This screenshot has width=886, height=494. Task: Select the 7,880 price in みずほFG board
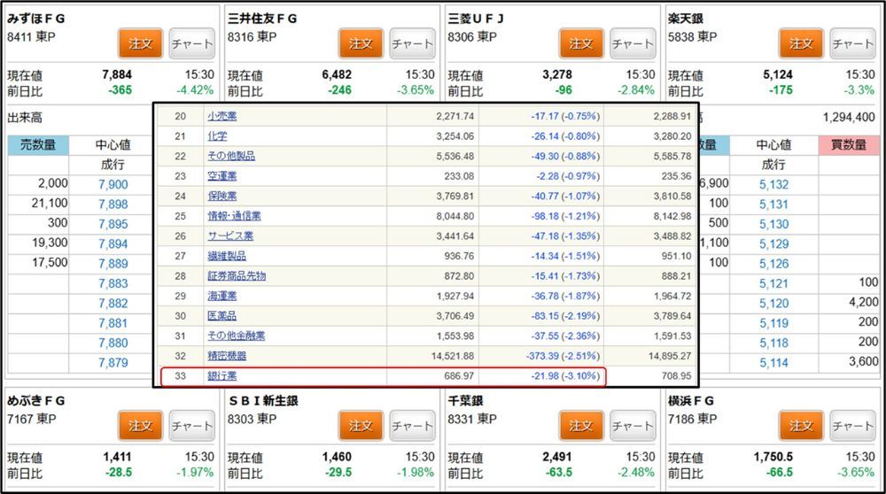pyautogui.click(x=113, y=343)
